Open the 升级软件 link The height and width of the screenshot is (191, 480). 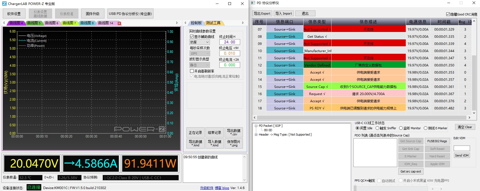click(207, 188)
